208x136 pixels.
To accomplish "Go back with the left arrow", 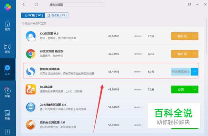I will pyautogui.click(x=24, y=4).
